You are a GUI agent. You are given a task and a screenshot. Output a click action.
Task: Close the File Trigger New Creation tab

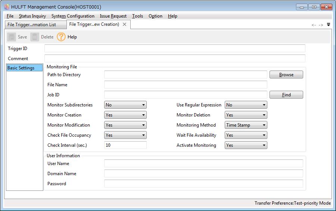coord(124,24)
